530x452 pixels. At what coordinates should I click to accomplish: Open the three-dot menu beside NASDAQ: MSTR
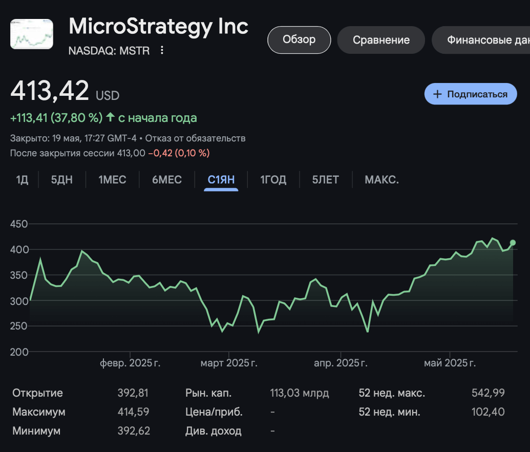[162, 50]
